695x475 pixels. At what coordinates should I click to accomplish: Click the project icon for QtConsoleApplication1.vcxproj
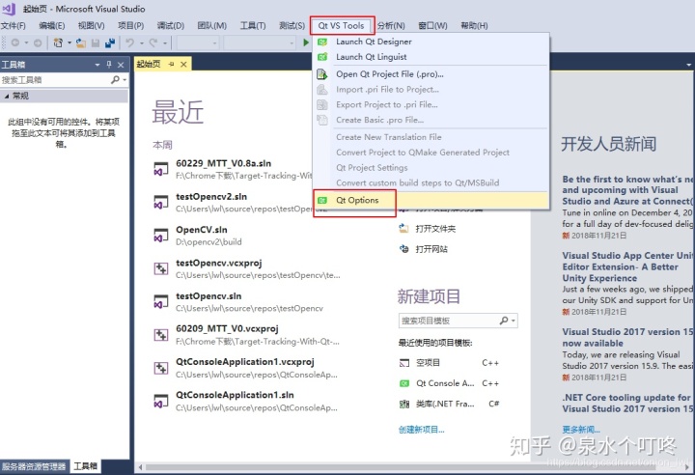click(x=161, y=368)
